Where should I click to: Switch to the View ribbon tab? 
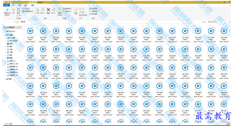[x=26, y=5]
